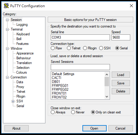Collapse the Session tree node
The image size is (138, 135).
tap(7, 20)
